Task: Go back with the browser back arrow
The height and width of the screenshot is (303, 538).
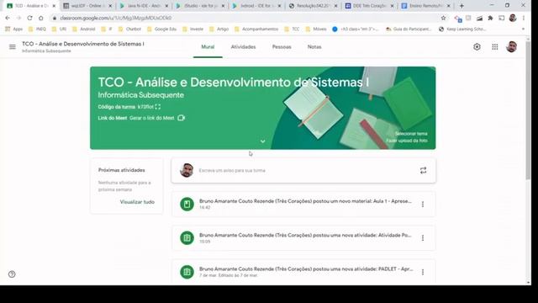Action: (x=8, y=18)
